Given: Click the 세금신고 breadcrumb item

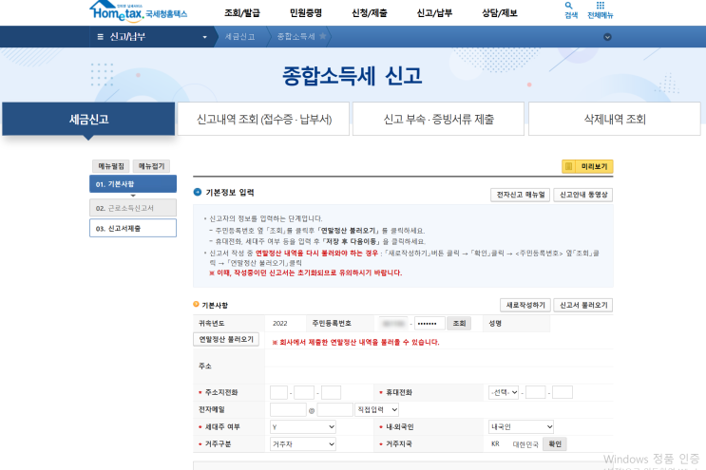Looking at the screenshot, I should click(240, 37).
